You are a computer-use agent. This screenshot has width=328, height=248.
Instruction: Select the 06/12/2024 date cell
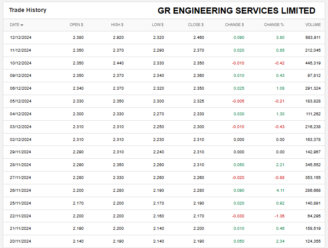21,88
